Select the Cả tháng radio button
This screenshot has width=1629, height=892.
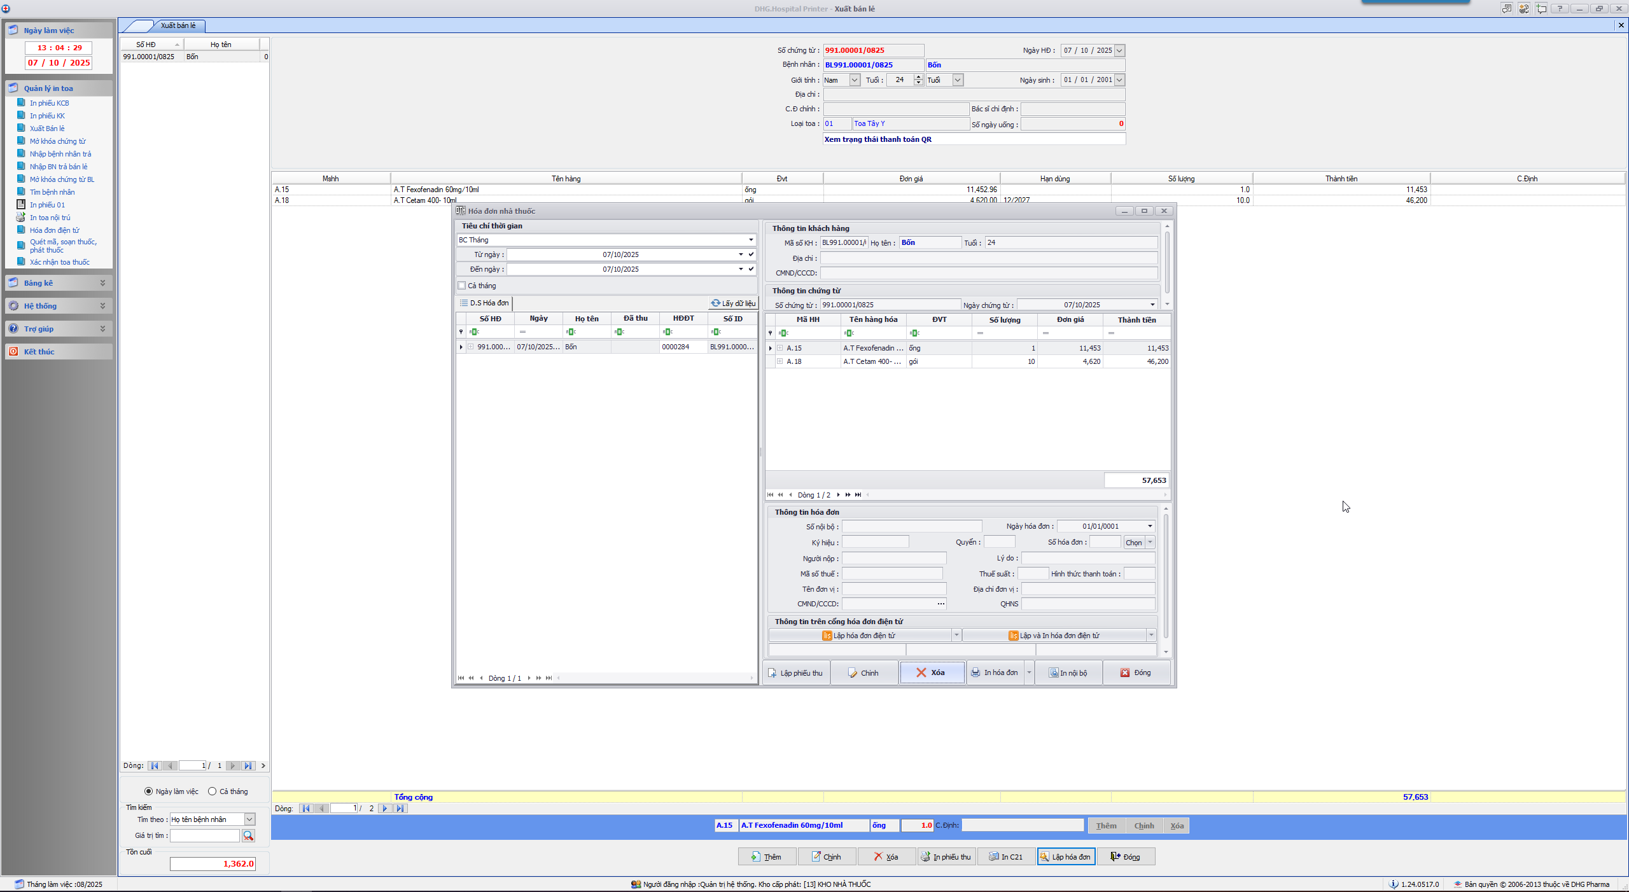(x=212, y=791)
